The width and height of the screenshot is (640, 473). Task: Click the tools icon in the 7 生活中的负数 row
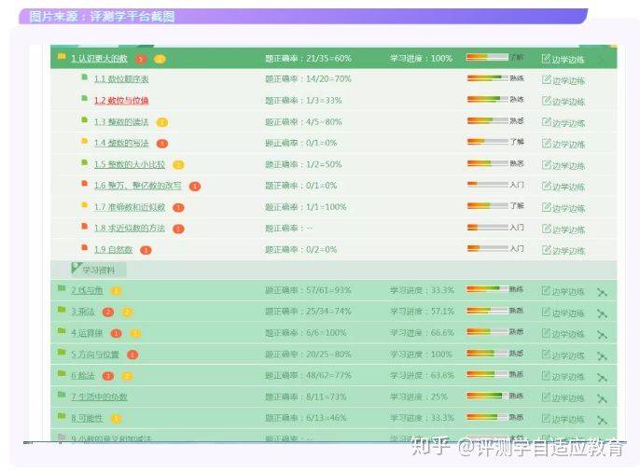point(602,397)
